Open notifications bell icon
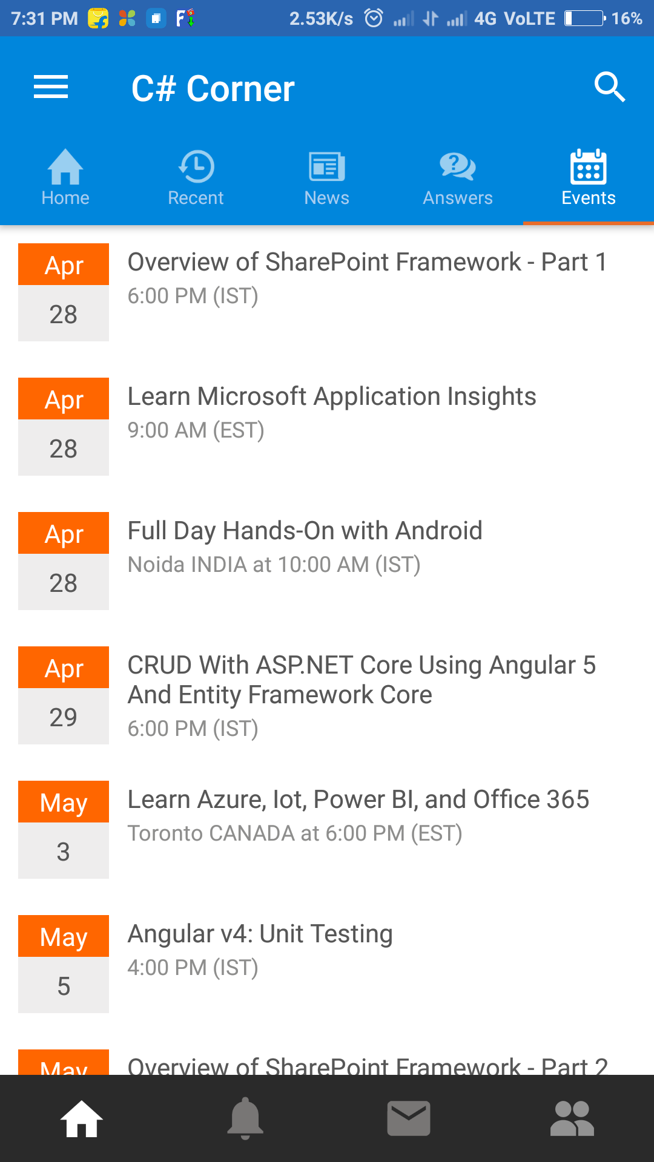 (245, 1118)
